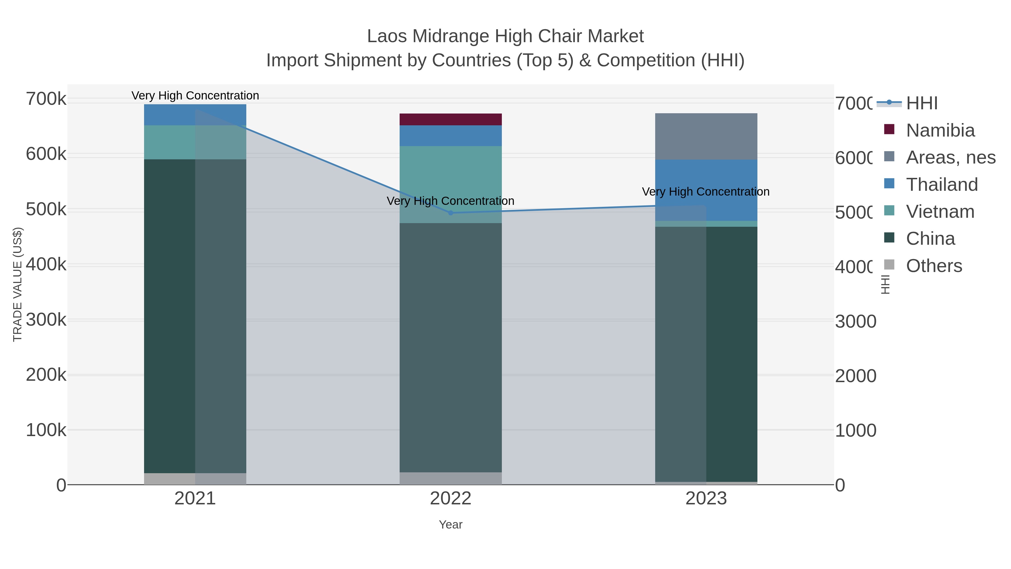
Task: Click the 'TRADE VALUE (US$)' axis title
Action: [x=18, y=284]
